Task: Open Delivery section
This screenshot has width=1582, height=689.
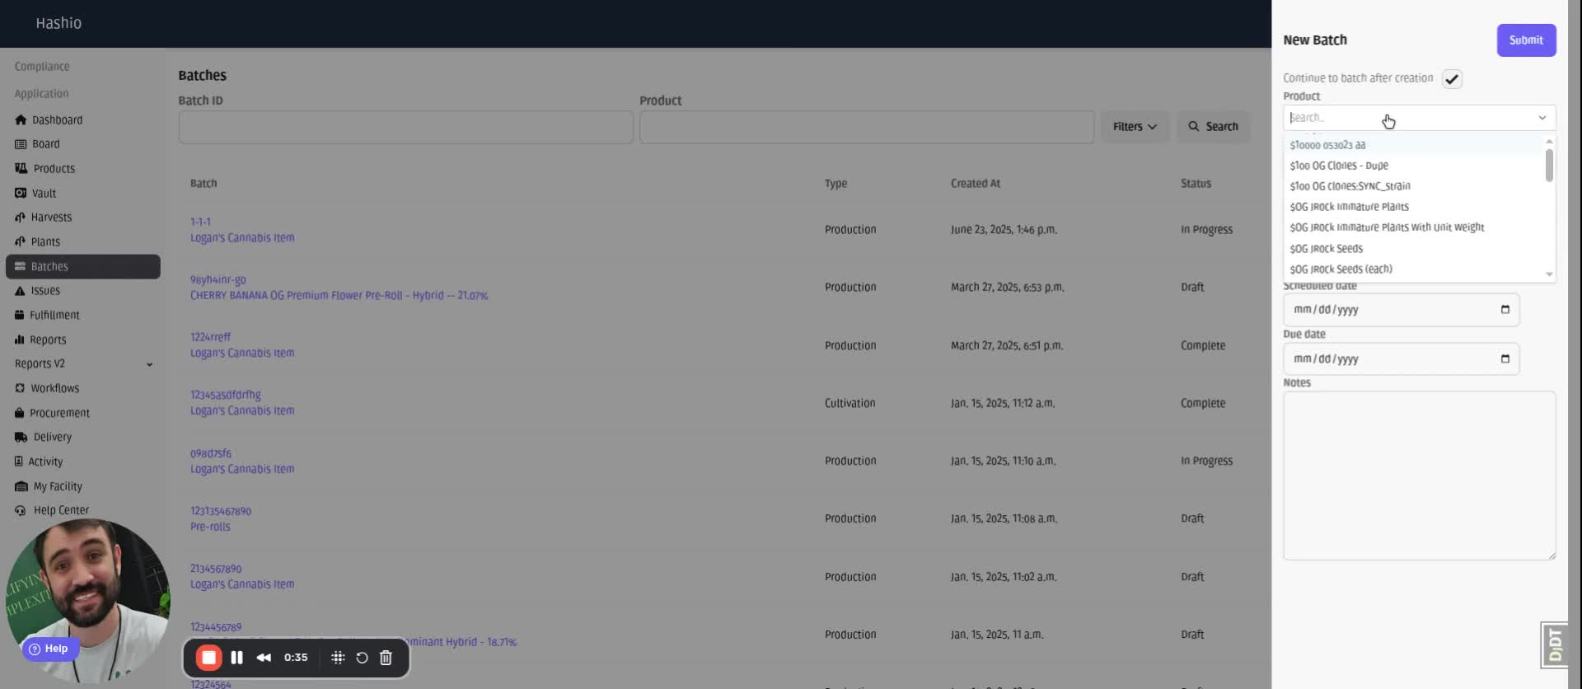Action: [x=43, y=437]
